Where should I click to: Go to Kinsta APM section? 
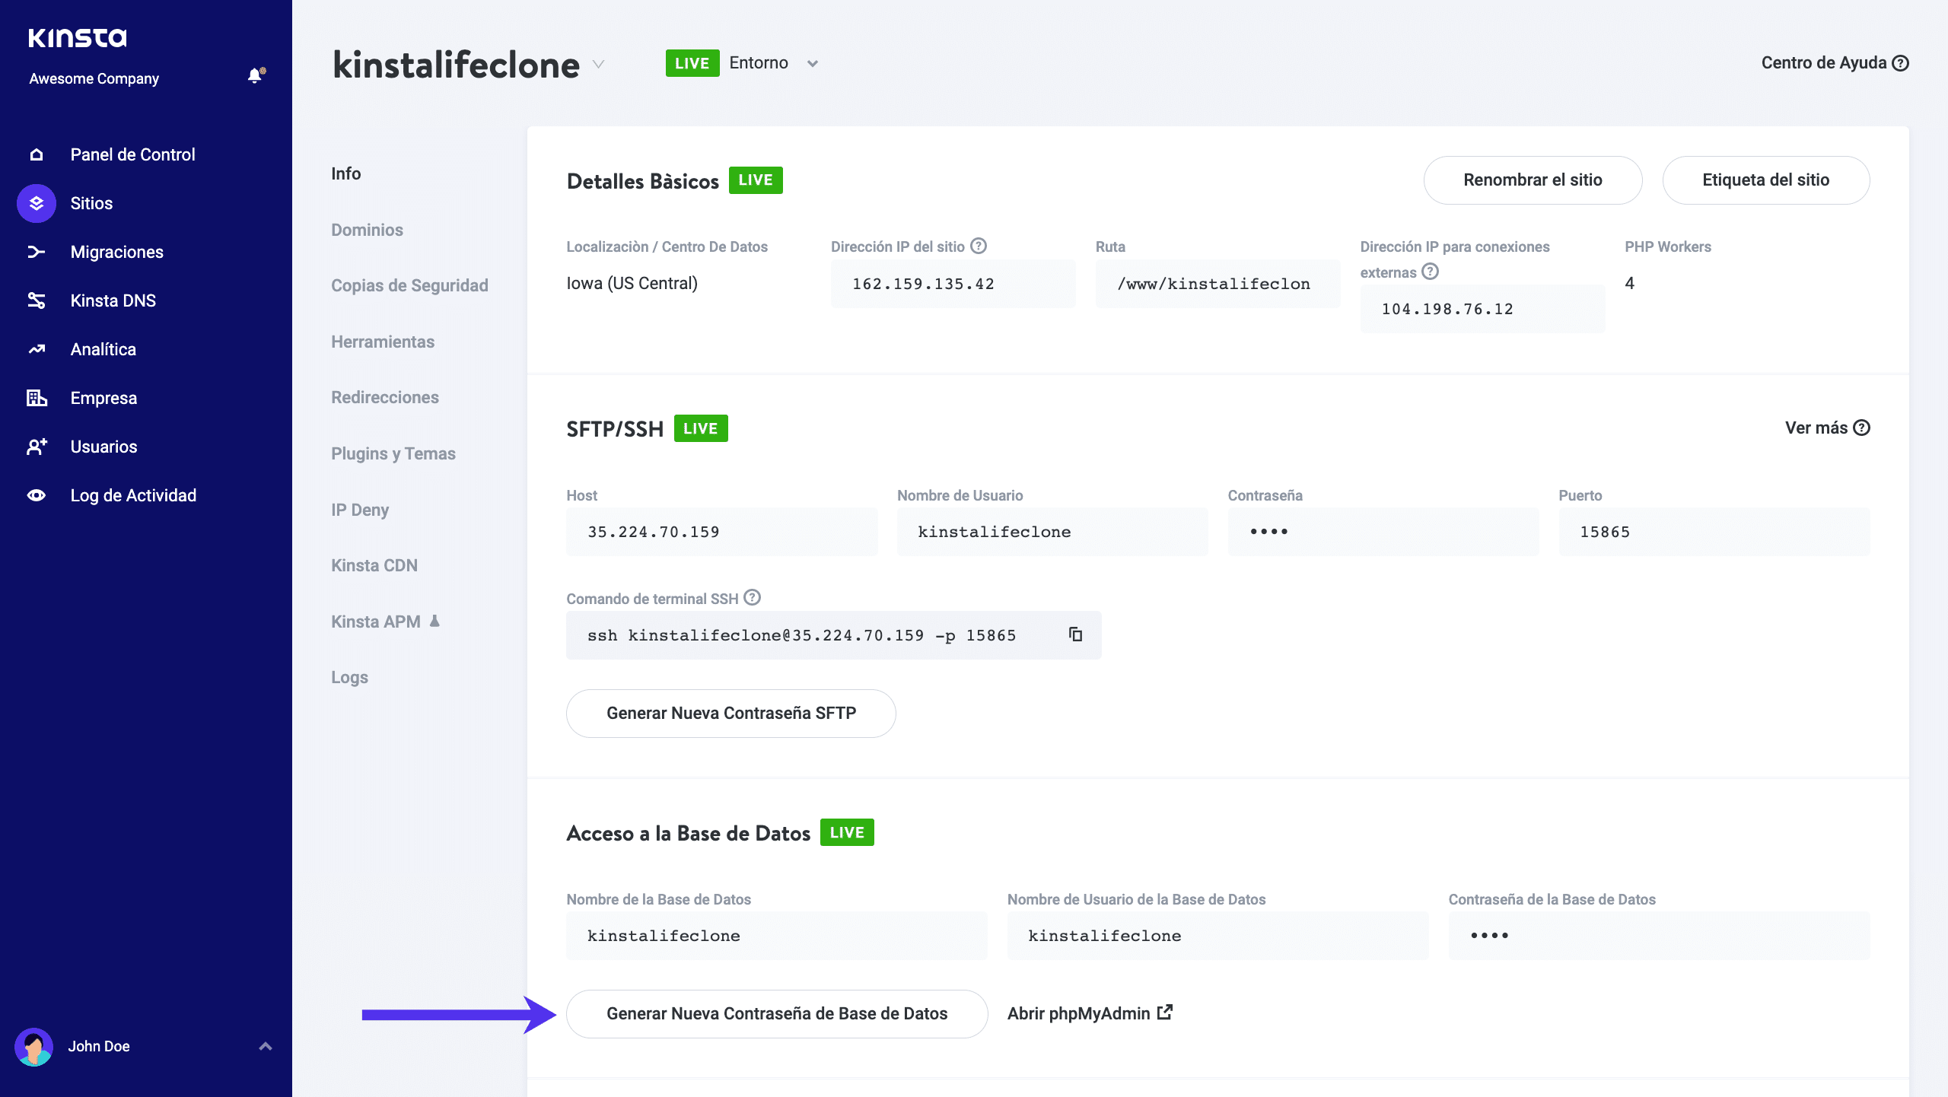(376, 622)
